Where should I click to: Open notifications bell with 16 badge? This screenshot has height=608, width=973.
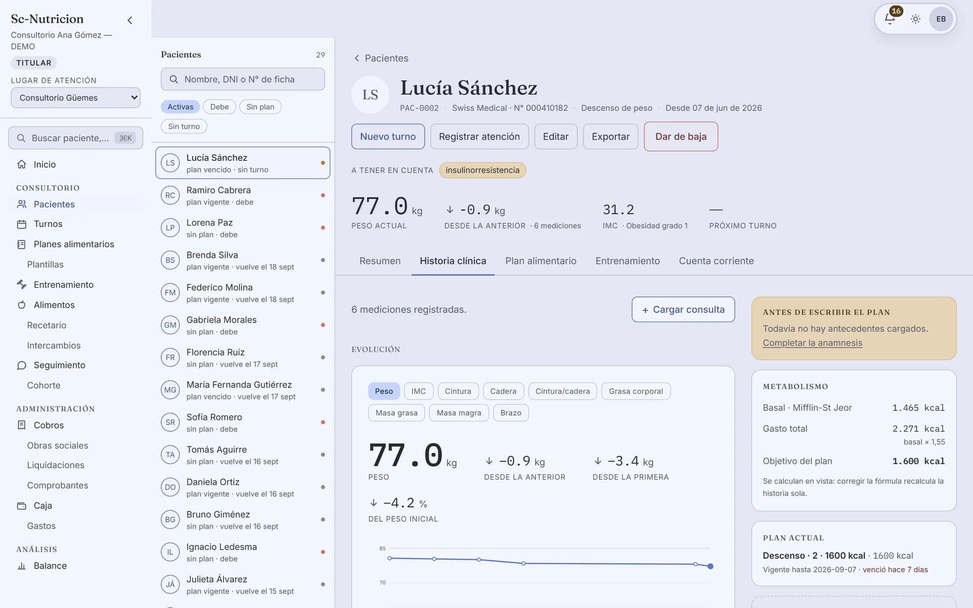pyautogui.click(x=890, y=19)
